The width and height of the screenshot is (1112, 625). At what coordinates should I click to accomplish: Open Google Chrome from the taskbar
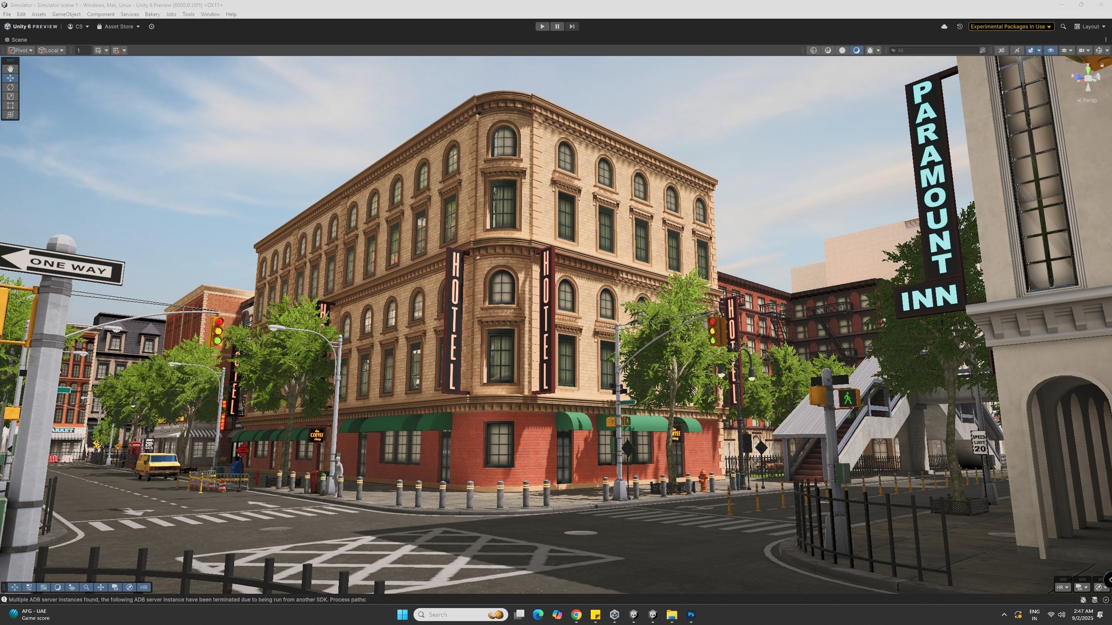click(576, 615)
